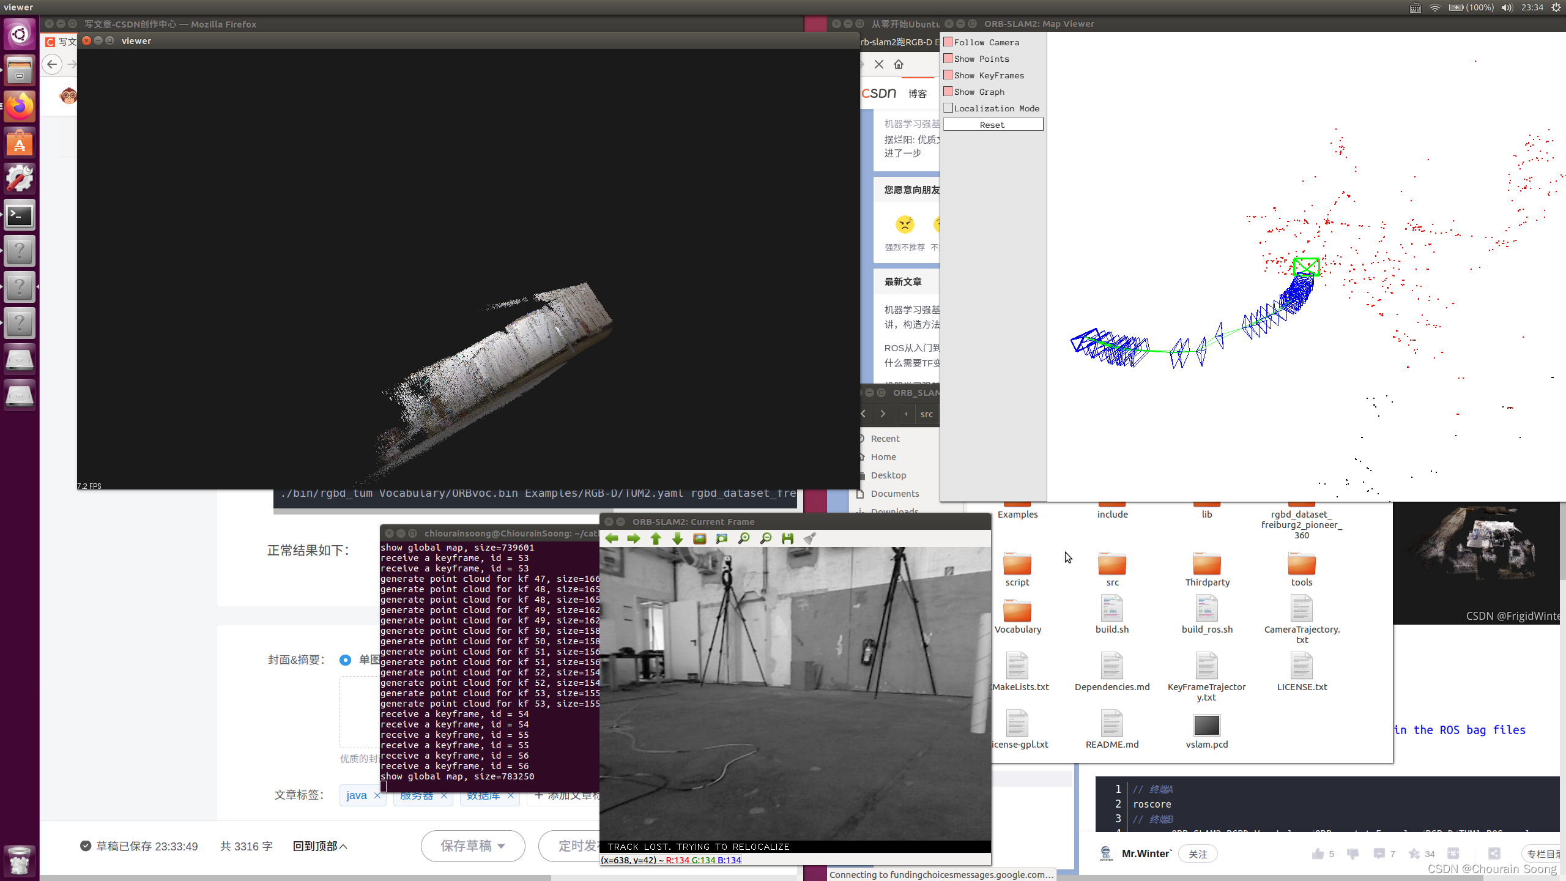This screenshot has height=881, width=1566.
Task: Stop page loading with the X button
Action: pyautogui.click(x=879, y=64)
